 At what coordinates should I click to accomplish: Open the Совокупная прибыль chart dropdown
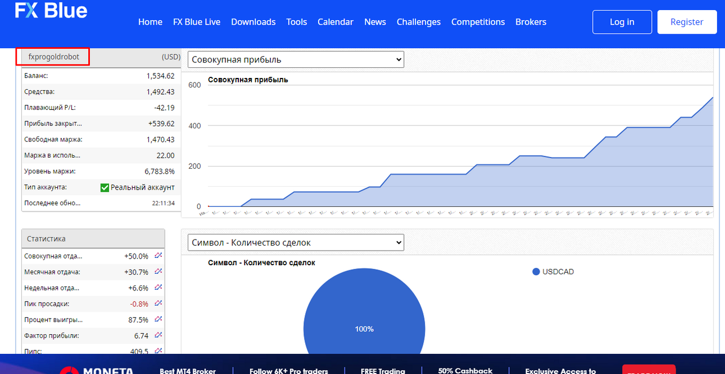tap(296, 59)
